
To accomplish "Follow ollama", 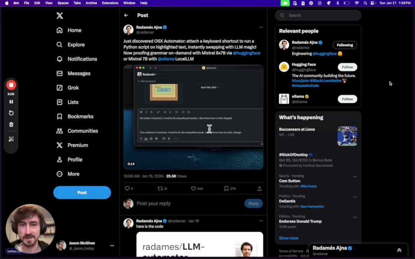I will click(347, 99).
